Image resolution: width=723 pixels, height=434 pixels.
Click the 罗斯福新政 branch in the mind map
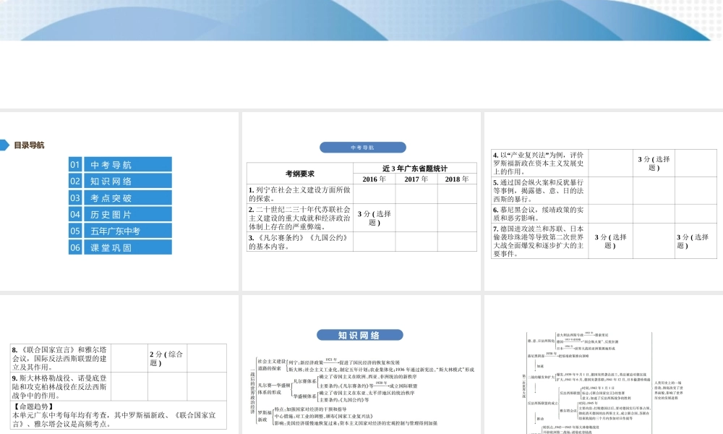[x=264, y=416]
